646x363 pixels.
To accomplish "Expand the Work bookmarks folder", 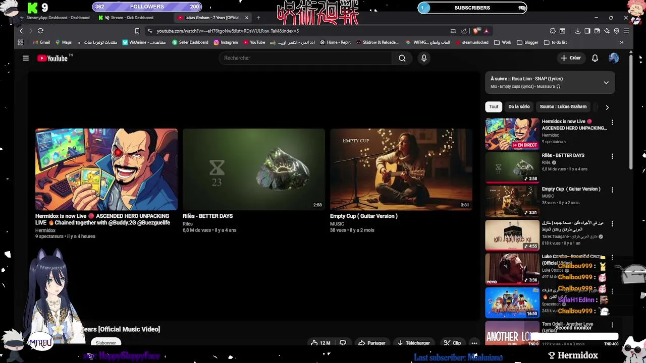I will pyautogui.click(x=503, y=42).
